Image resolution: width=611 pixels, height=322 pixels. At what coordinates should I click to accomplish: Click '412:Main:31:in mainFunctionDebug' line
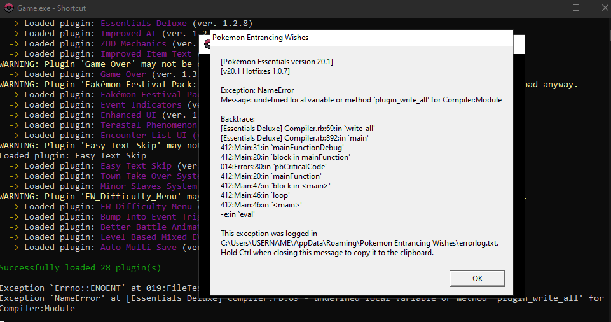click(x=282, y=148)
